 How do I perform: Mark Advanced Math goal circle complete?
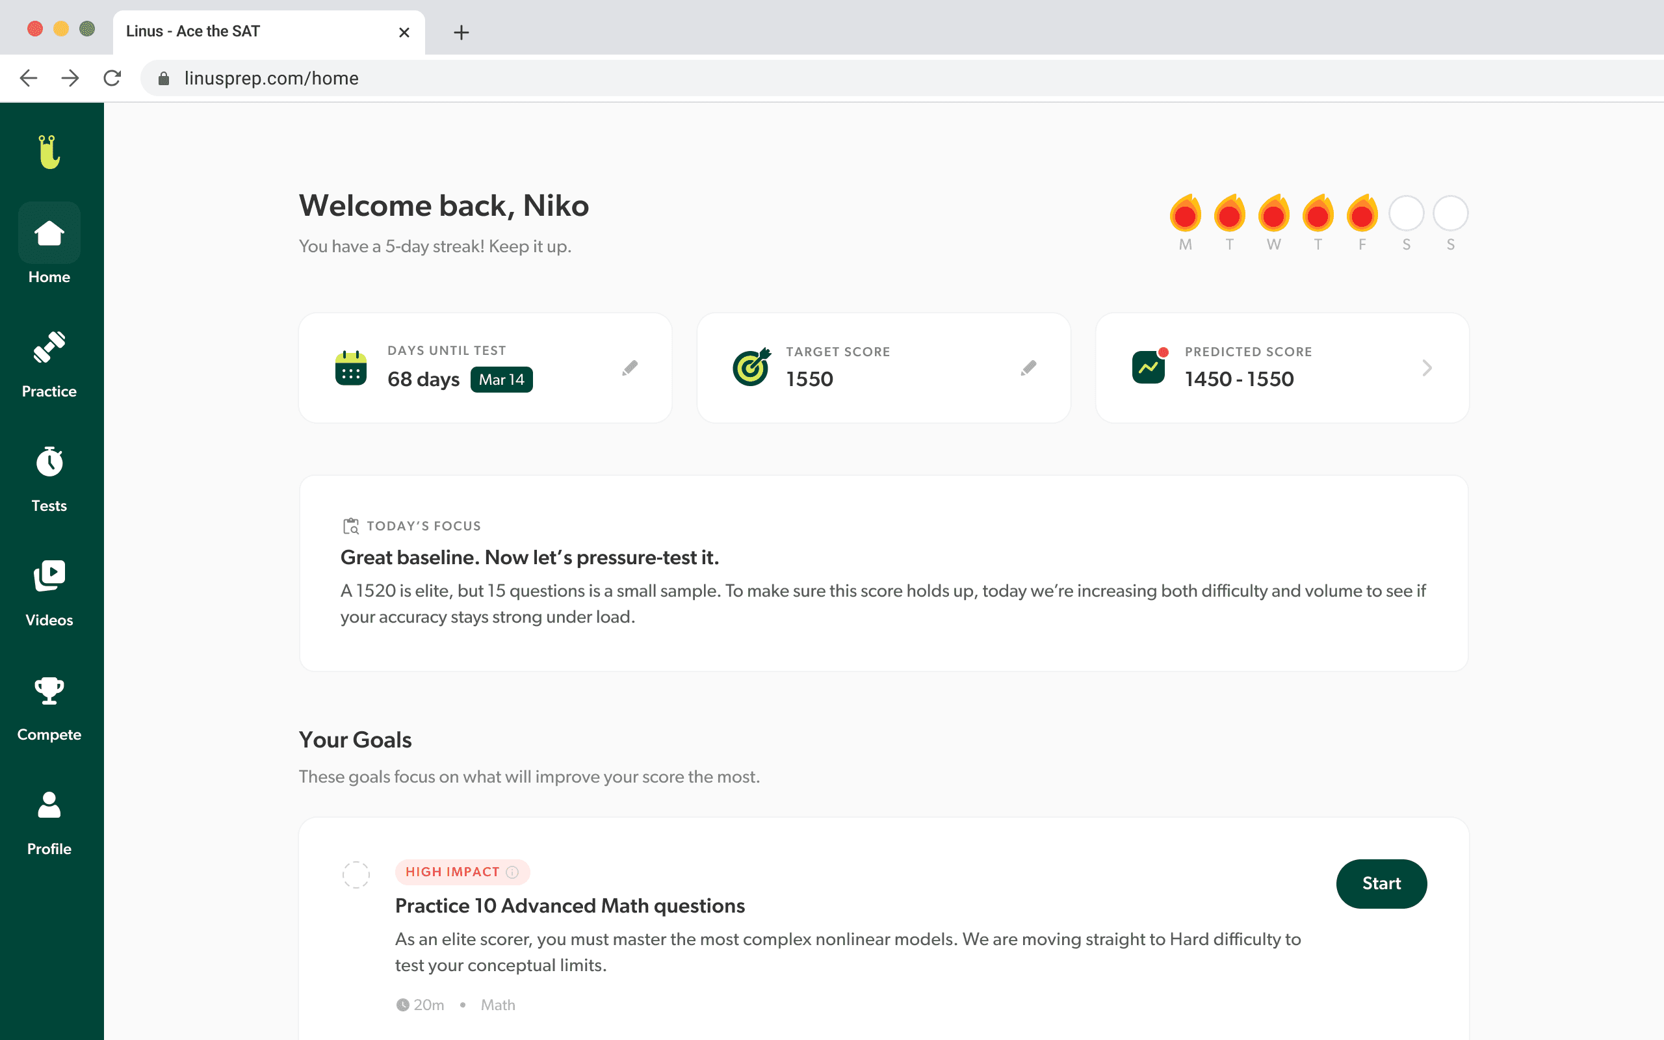coord(356,875)
